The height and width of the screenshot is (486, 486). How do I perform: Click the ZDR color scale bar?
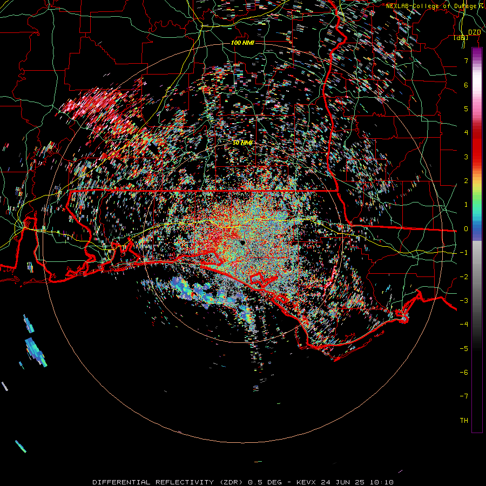[477, 240]
